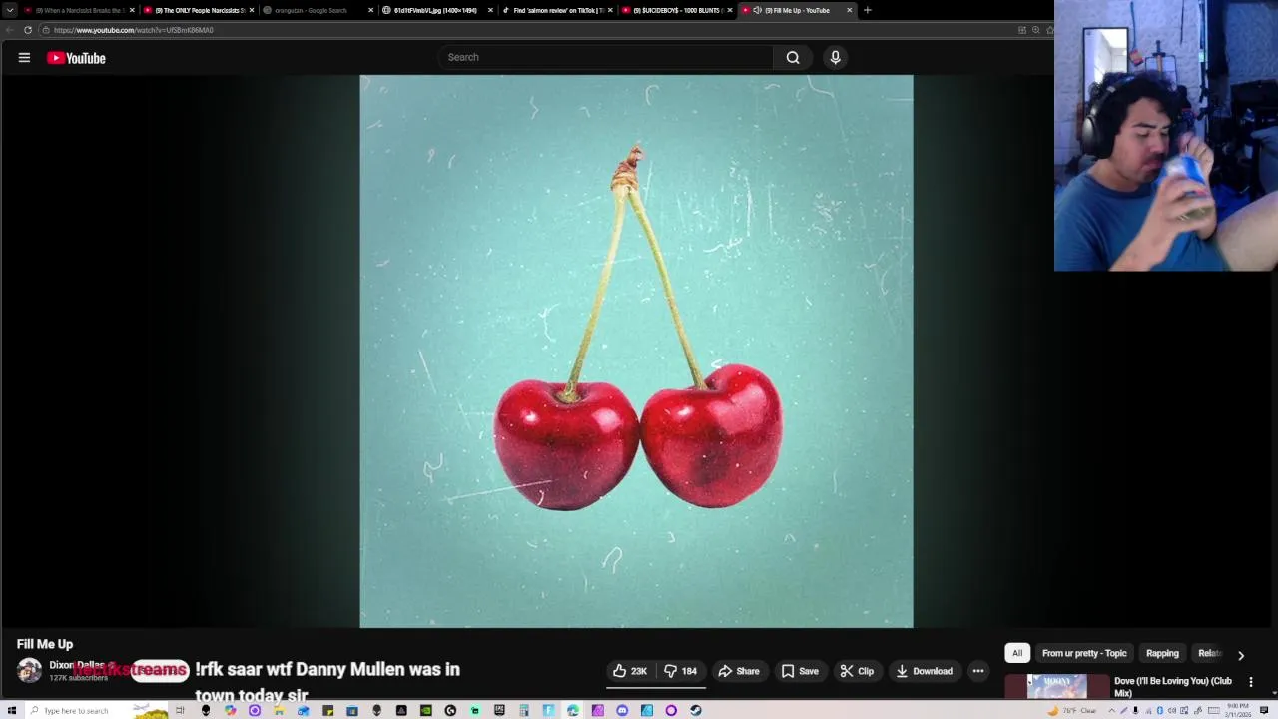Select the partially hidden Related chip

1210,653
